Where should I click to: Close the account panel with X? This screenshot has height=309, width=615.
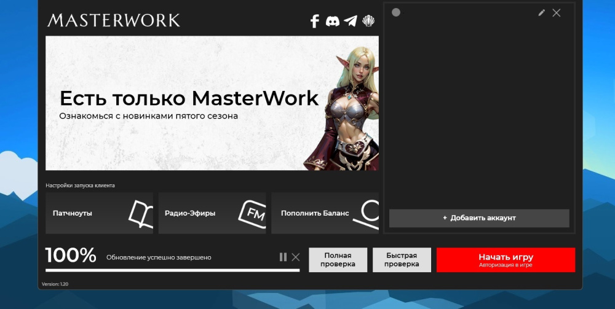pos(557,12)
